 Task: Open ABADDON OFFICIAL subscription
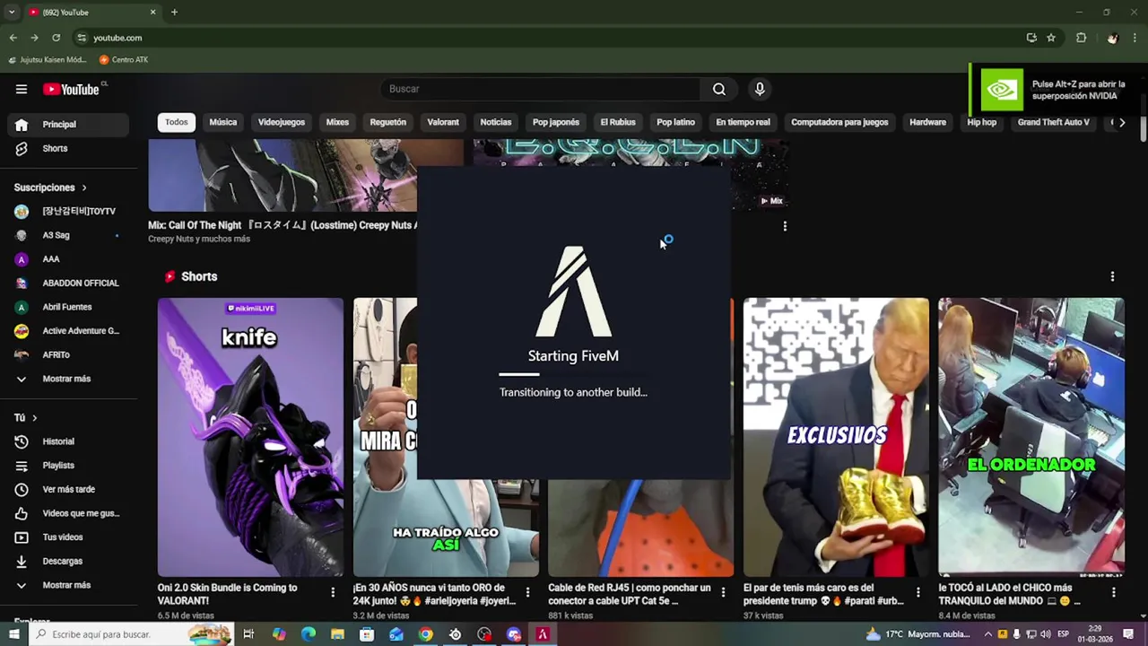coord(69,283)
